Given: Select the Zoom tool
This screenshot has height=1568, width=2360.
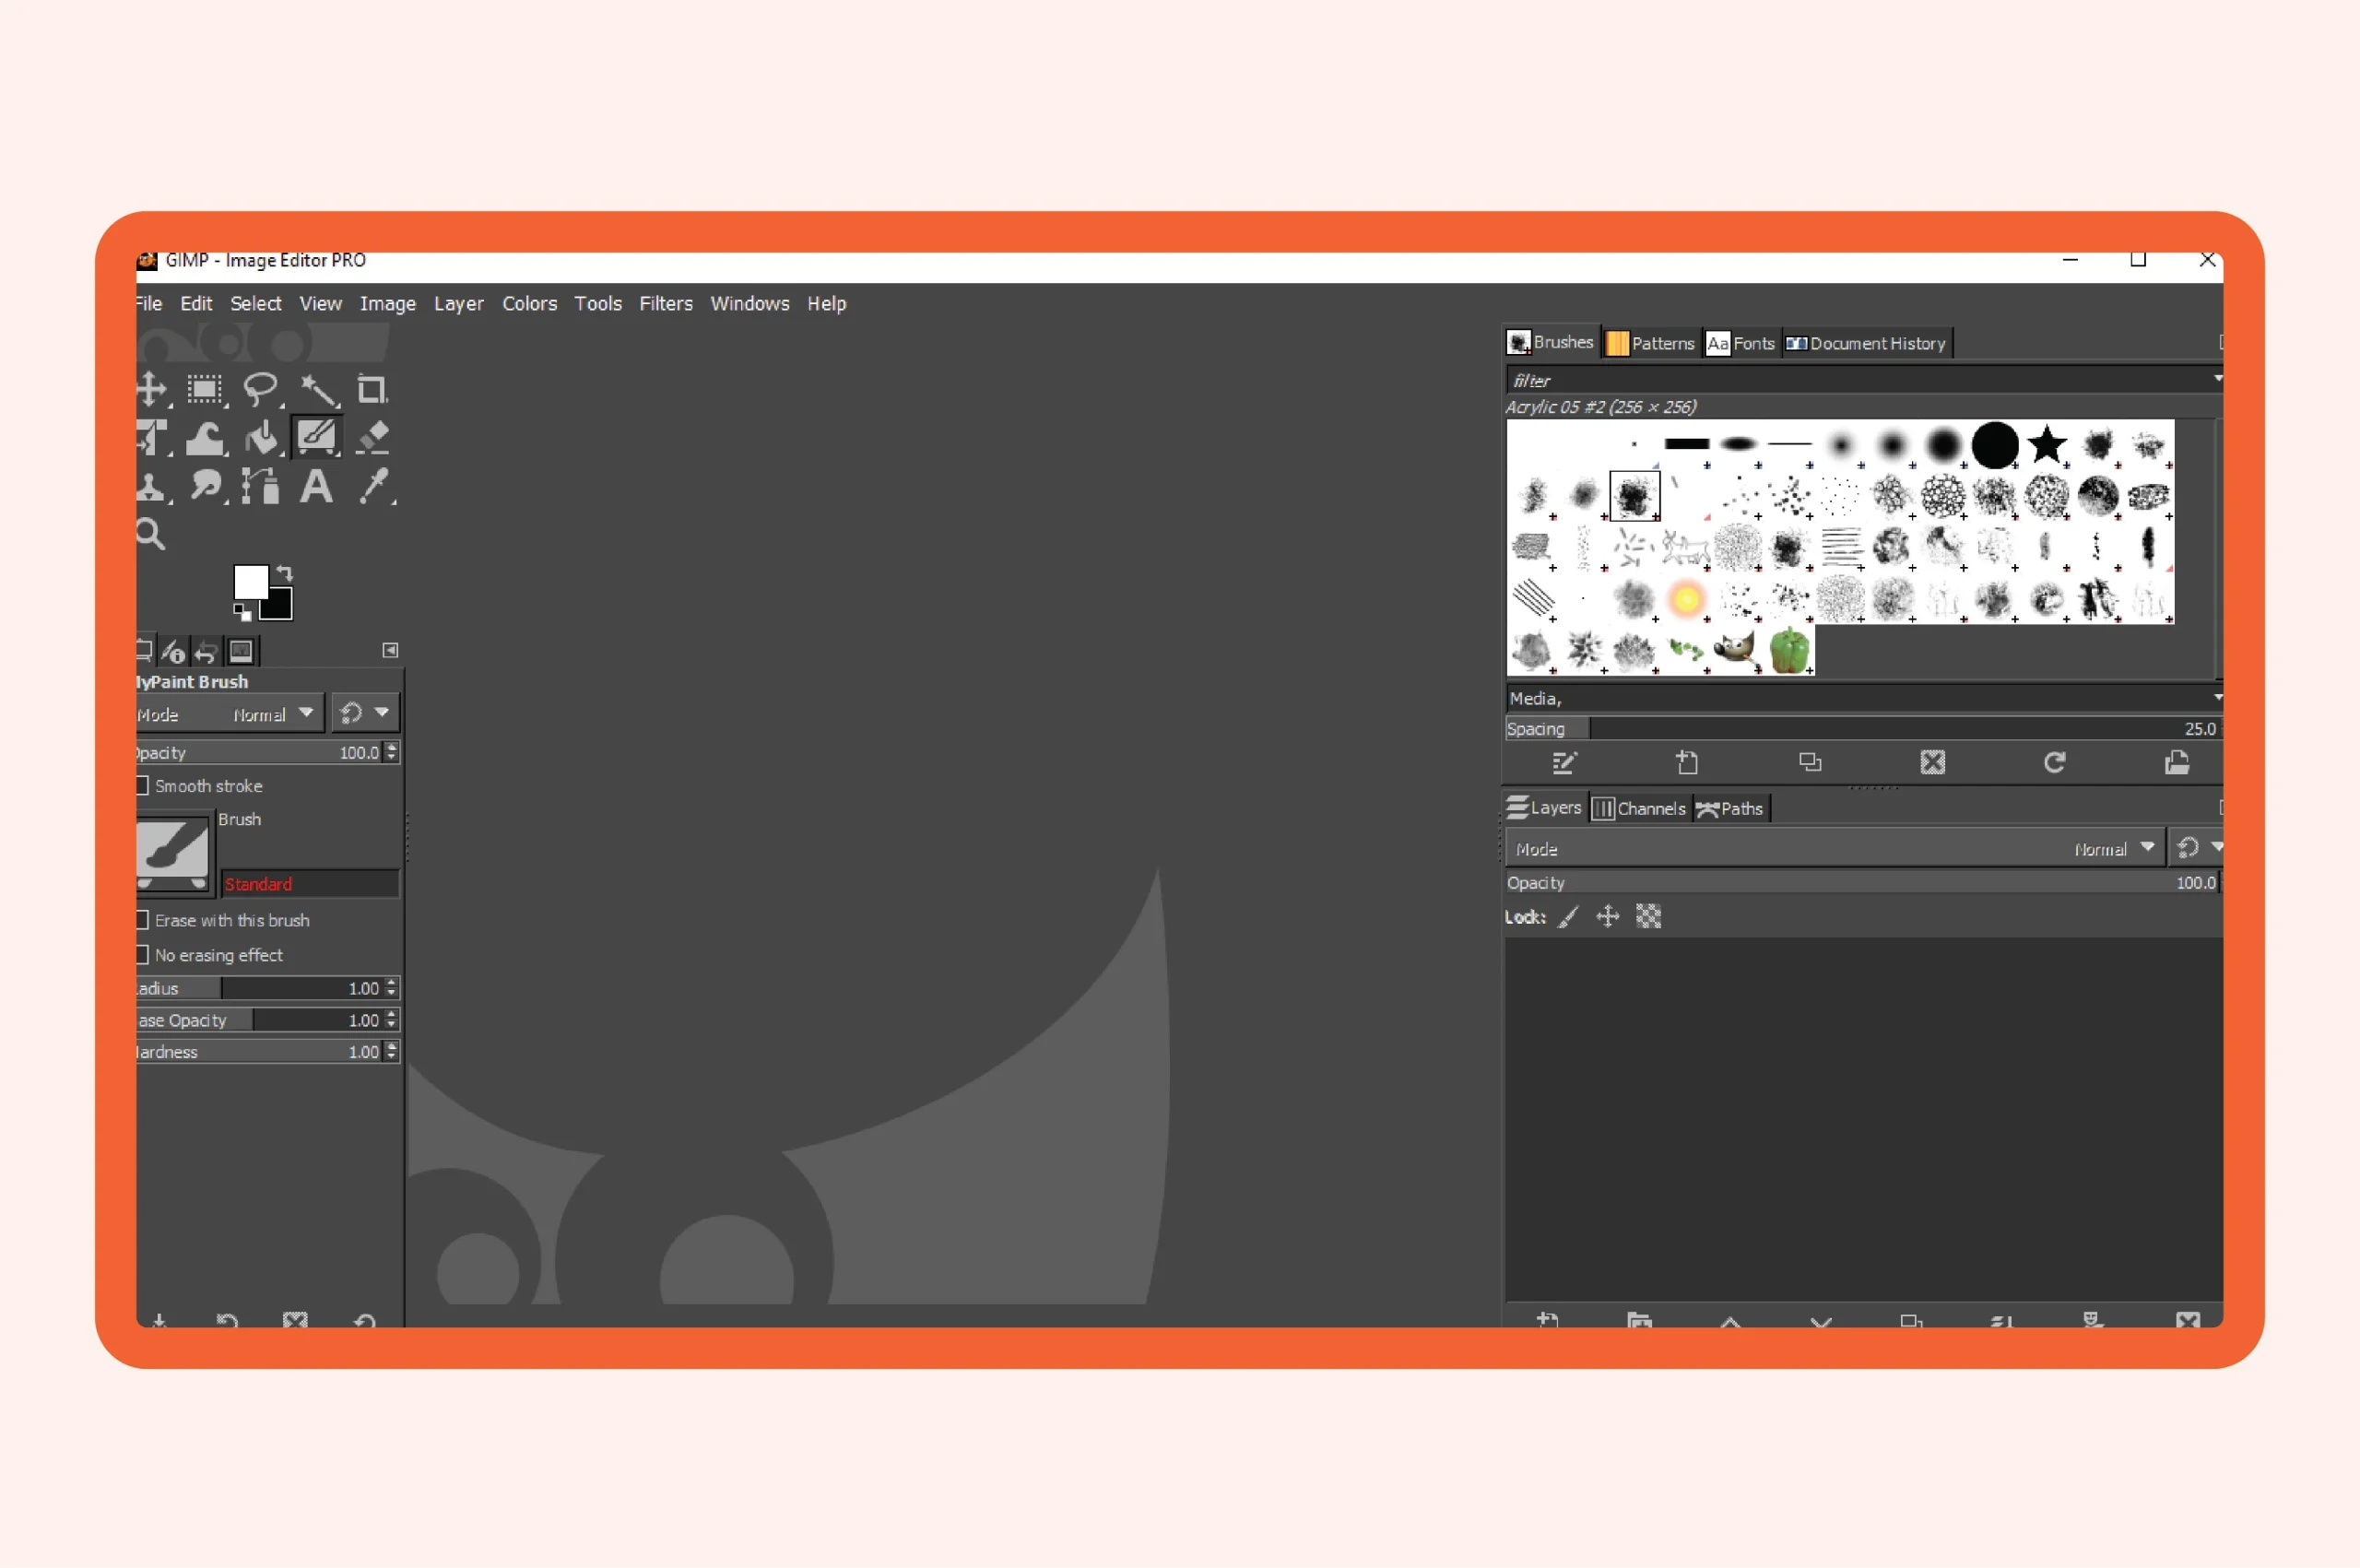Looking at the screenshot, I should [x=152, y=534].
